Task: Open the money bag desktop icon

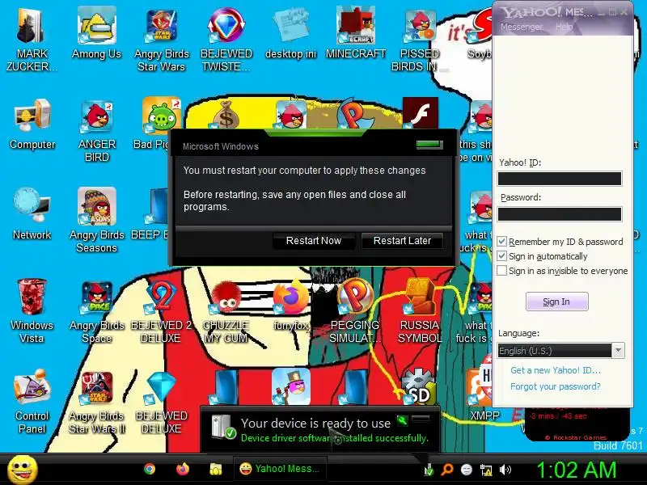Action: pyautogui.click(x=226, y=115)
